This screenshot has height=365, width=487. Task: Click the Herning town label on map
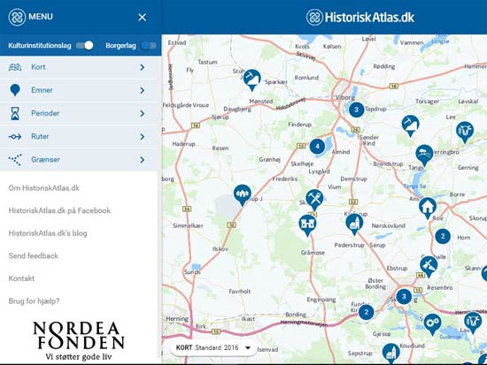[x=177, y=318]
